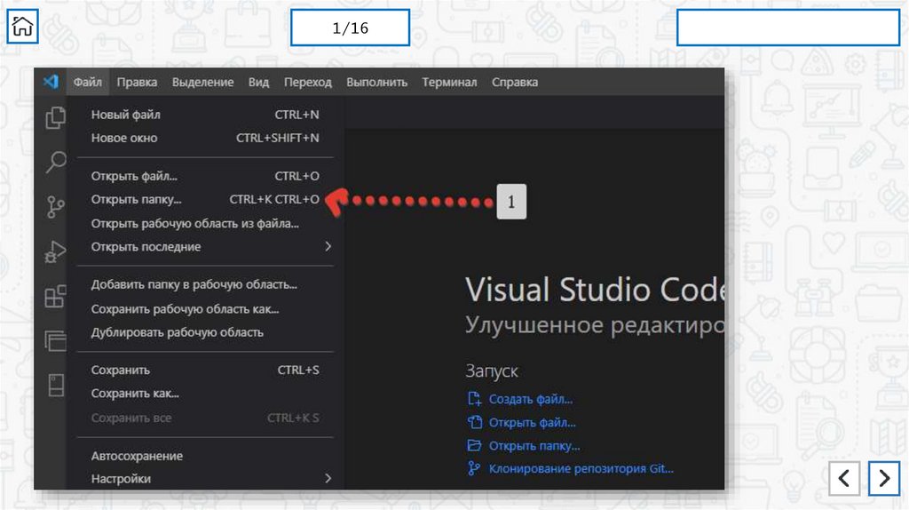Click the folder icon beside Открыть папку link
This screenshot has height=510, width=909.
click(x=474, y=446)
